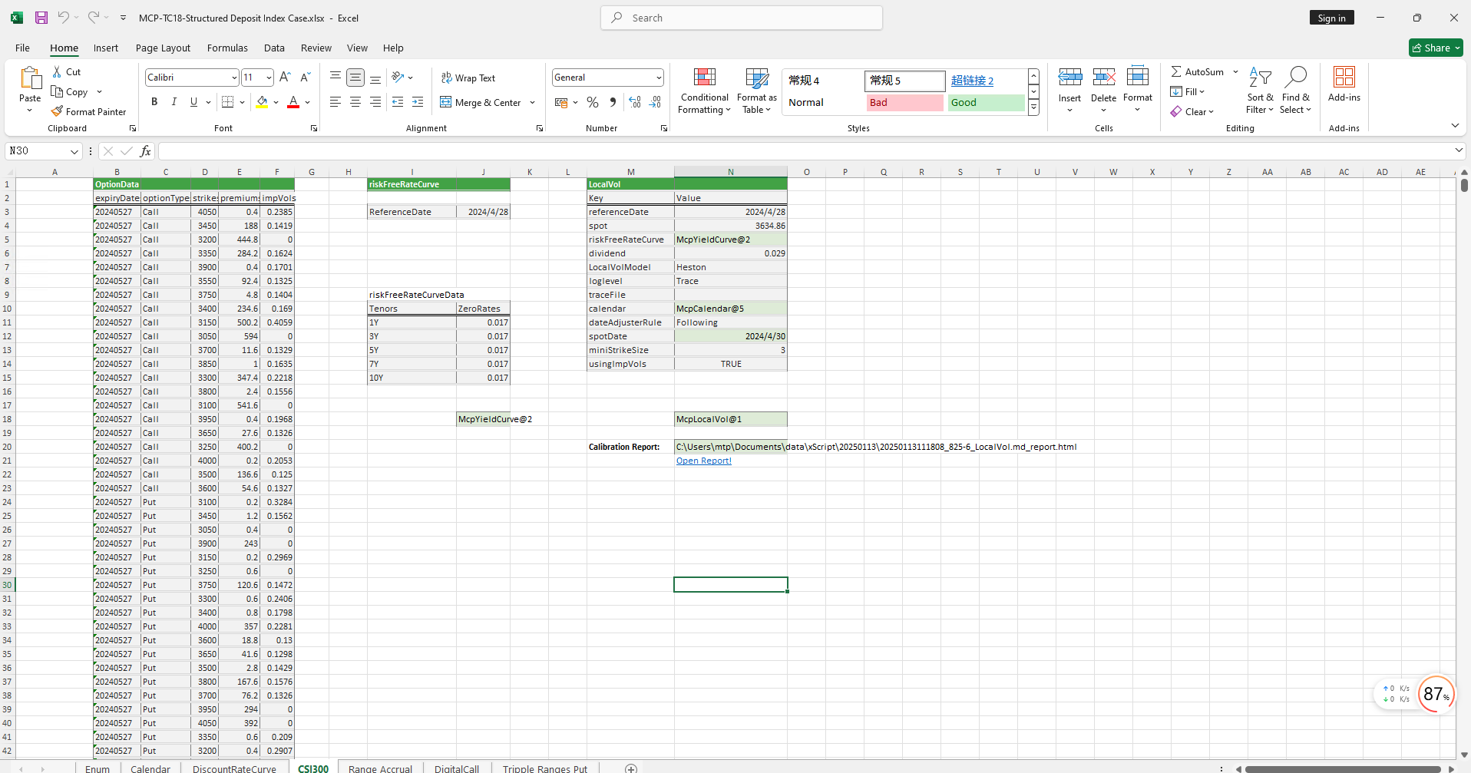The height and width of the screenshot is (773, 1471).
Task: Toggle Top Align
Action: click(336, 77)
